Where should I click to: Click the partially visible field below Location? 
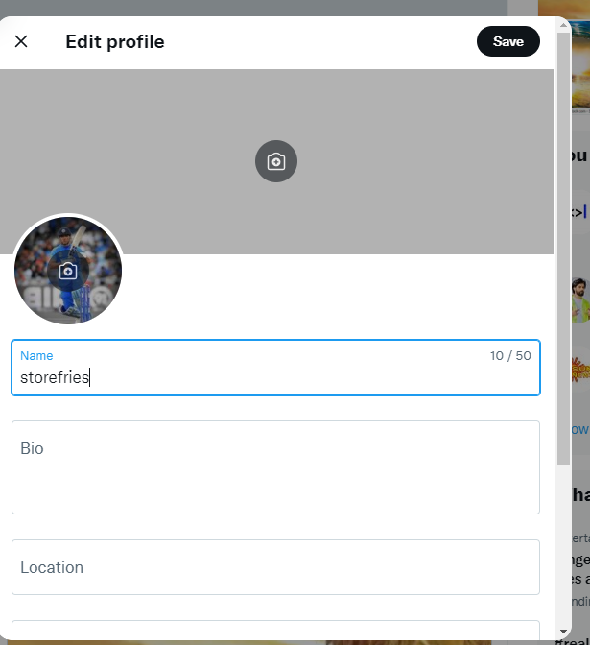click(x=275, y=630)
